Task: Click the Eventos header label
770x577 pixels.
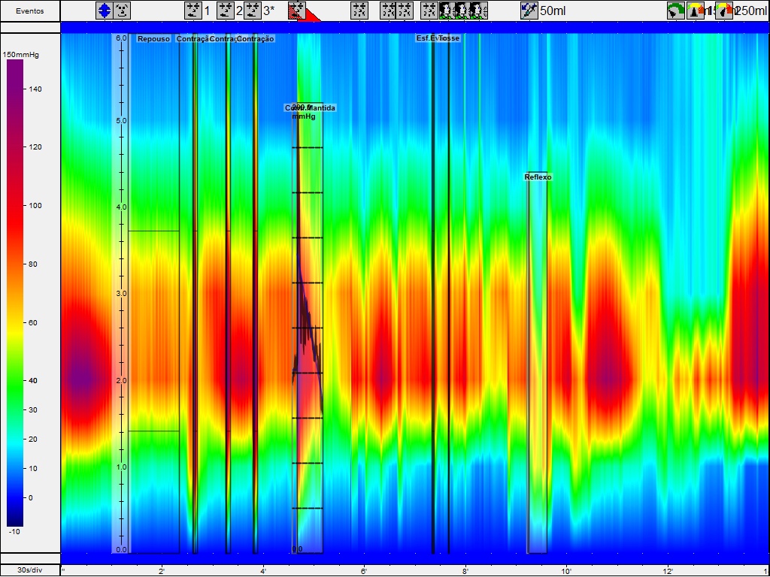Action: click(x=30, y=11)
